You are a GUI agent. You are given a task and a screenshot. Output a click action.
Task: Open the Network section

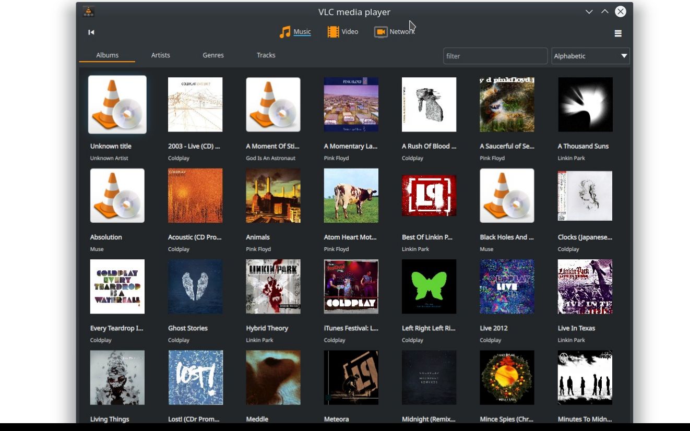pos(394,32)
